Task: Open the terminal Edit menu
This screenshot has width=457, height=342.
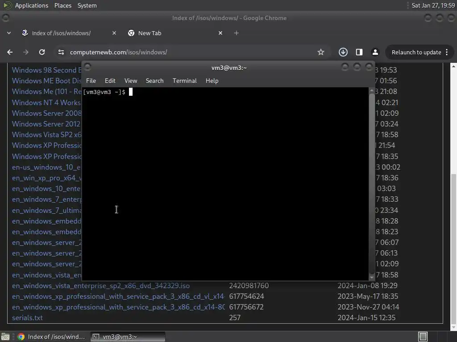Action: point(110,81)
